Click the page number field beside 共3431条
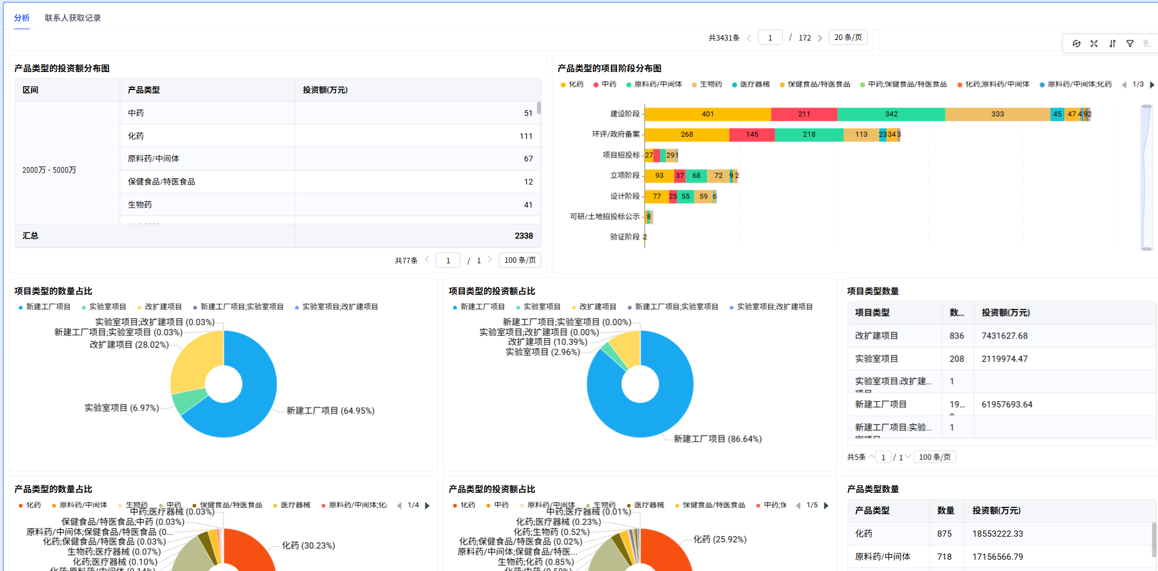Viewport: 1158px width, 571px height. pyautogui.click(x=770, y=38)
